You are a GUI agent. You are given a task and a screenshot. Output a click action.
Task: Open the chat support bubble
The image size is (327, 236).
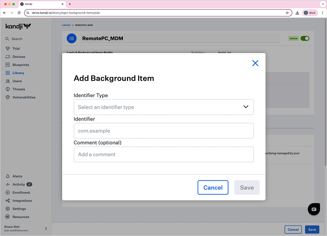[x=314, y=209]
